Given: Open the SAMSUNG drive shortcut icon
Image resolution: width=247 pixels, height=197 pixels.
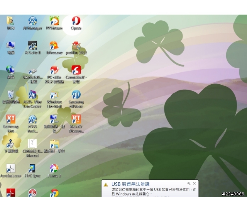Looking at the screenshot, I should point(32,72).
